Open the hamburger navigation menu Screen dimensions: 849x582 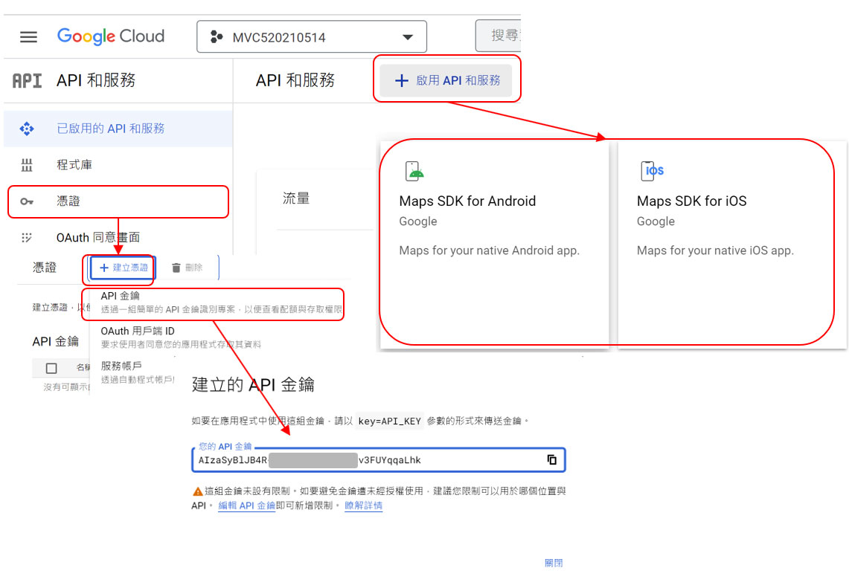coord(29,36)
